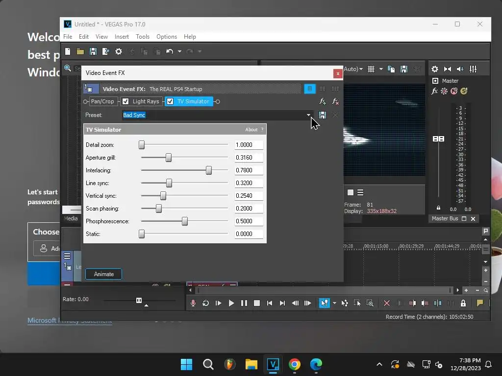Click the Pause button in transport bar
The width and height of the screenshot is (502, 376).
[x=244, y=303]
